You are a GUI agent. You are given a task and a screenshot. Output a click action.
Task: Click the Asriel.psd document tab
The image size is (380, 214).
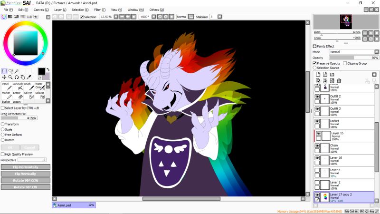(74, 205)
